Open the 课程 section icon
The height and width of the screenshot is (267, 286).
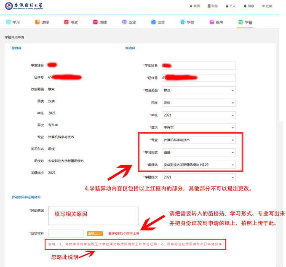[37, 22]
